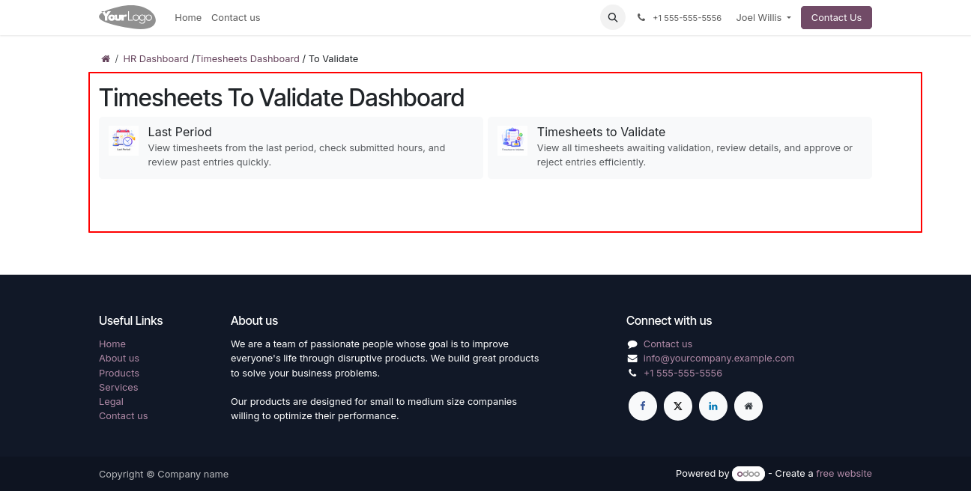971x491 pixels.
Task: Click the info@yourcompany.example.com email link
Action: (x=719, y=359)
